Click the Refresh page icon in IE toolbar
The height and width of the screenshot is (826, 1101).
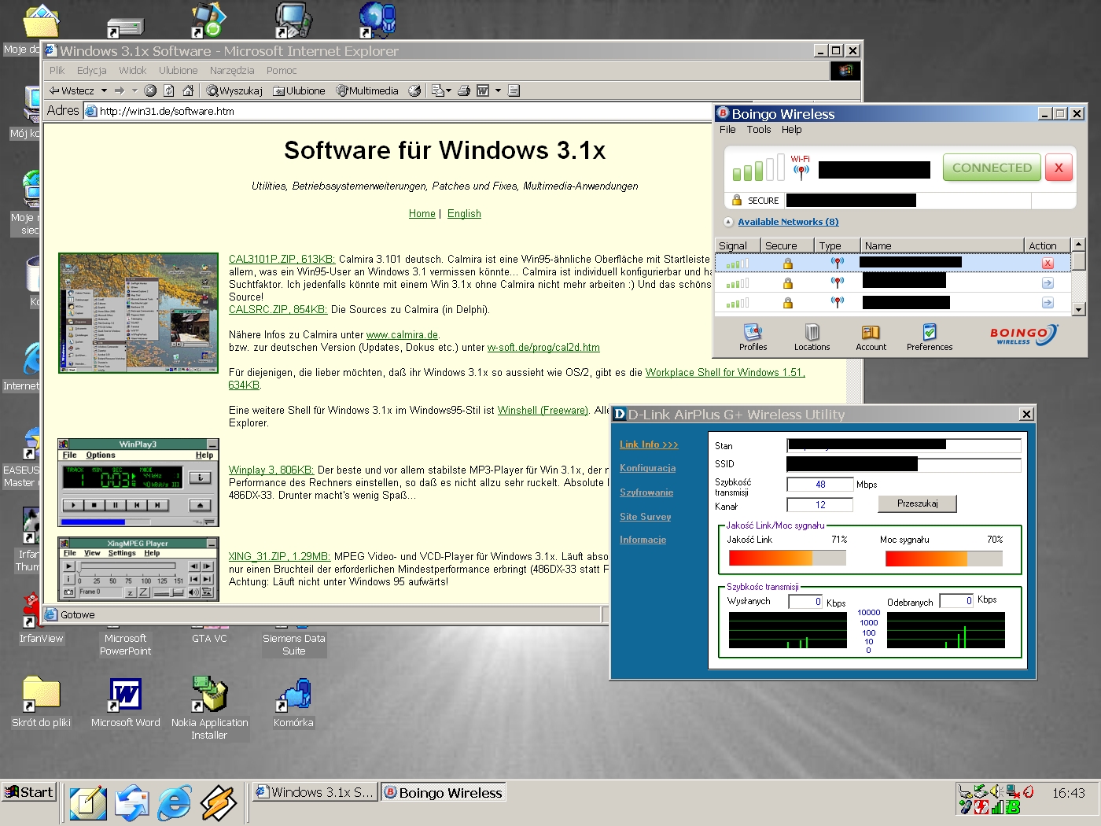168,90
